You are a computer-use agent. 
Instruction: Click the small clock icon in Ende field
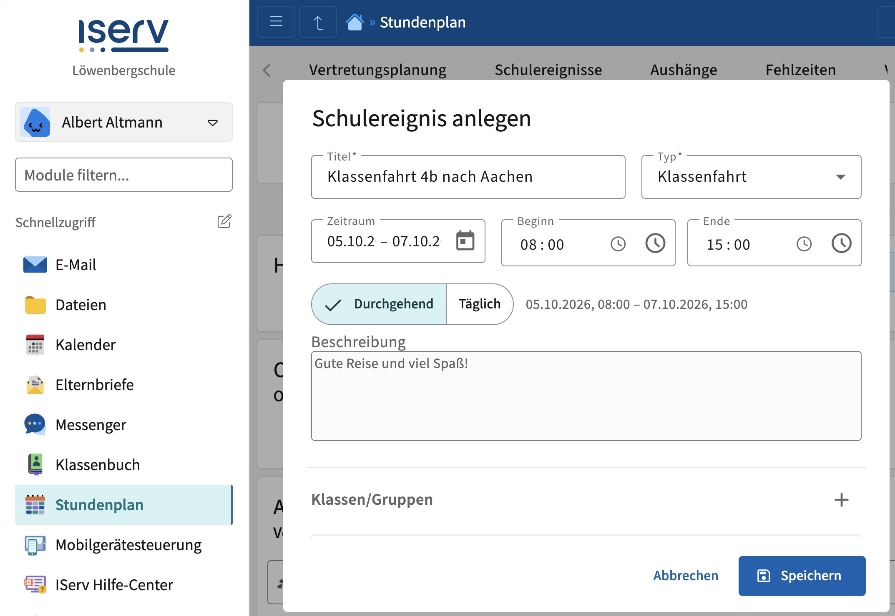[x=804, y=244]
